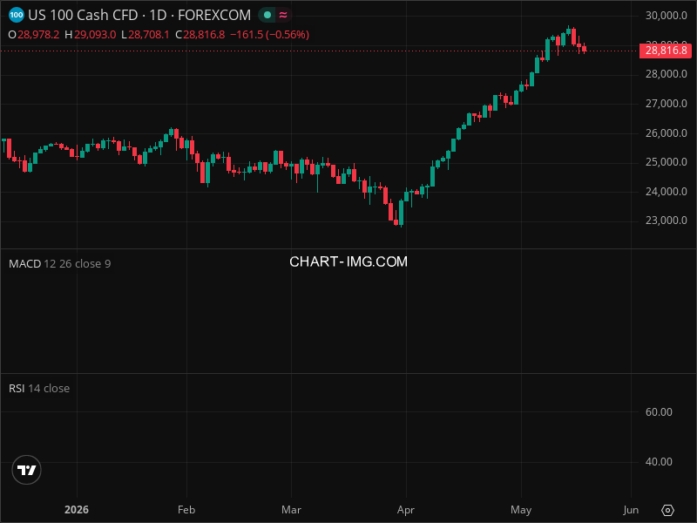
Task: Click the Apr time axis label
Action: 406,510
